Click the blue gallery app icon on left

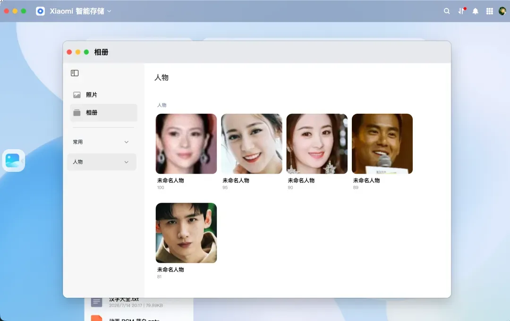13,160
